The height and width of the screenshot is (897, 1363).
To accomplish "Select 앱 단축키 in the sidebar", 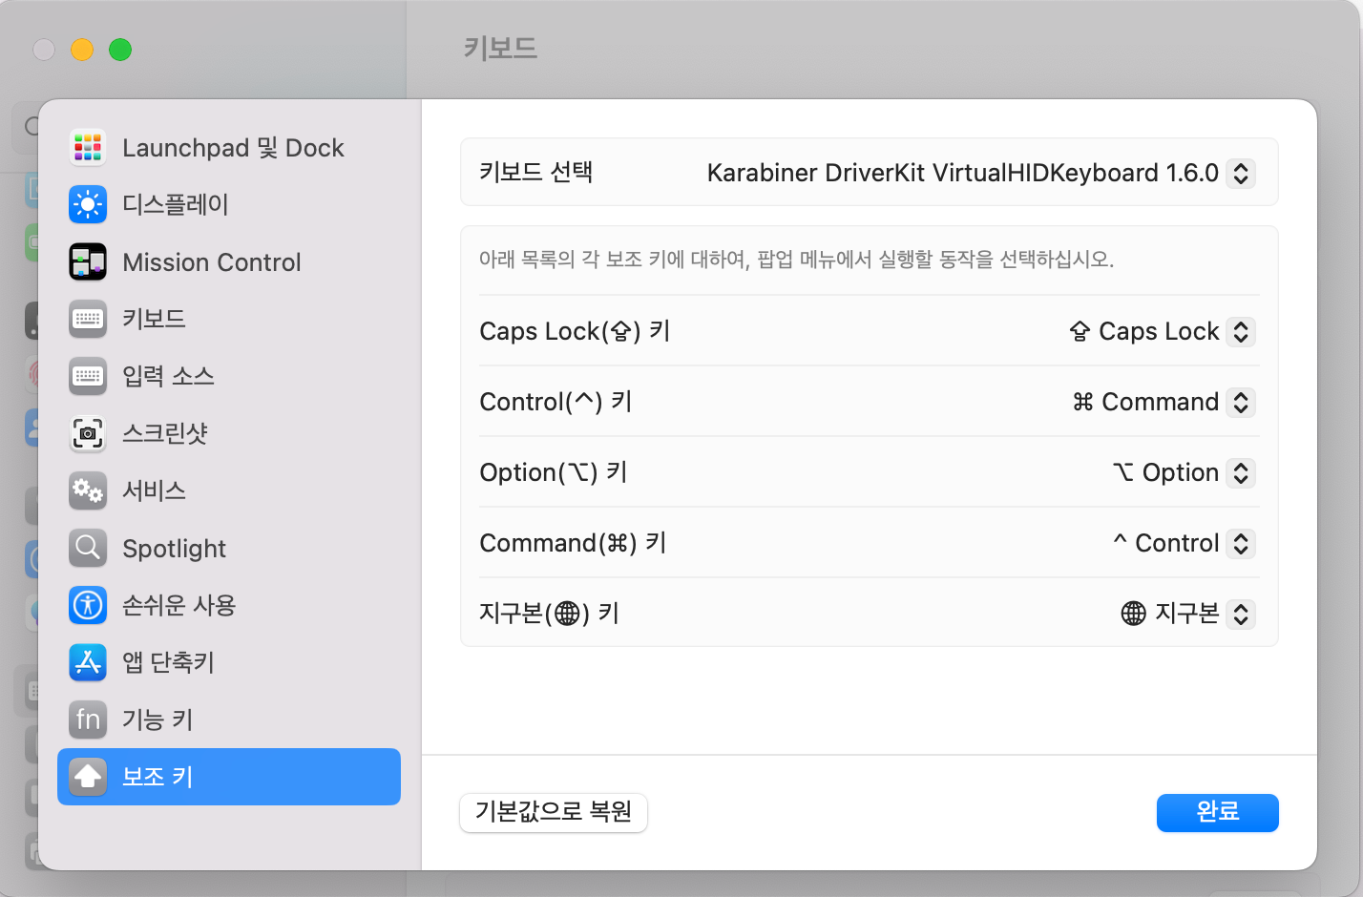I will click(x=229, y=662).
